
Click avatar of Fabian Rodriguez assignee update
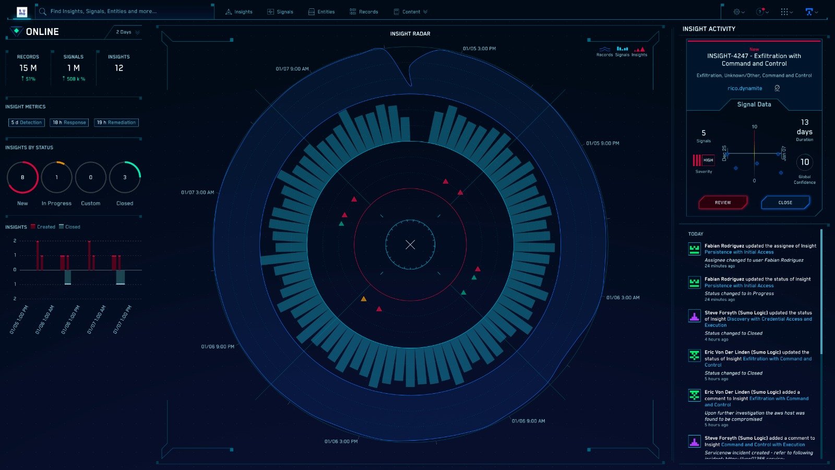point(694,249)
